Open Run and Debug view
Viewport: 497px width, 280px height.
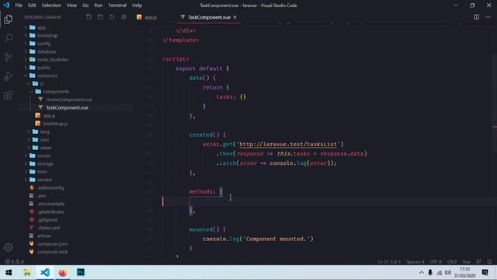tap(9, 76)
